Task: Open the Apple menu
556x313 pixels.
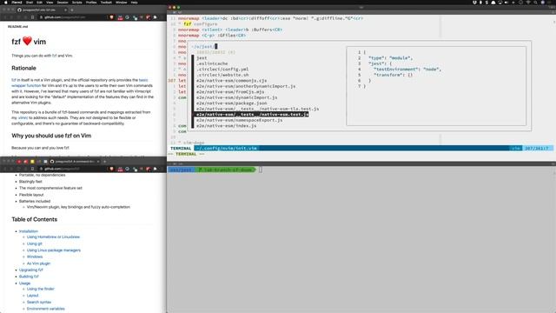Action: click(5, 2)
